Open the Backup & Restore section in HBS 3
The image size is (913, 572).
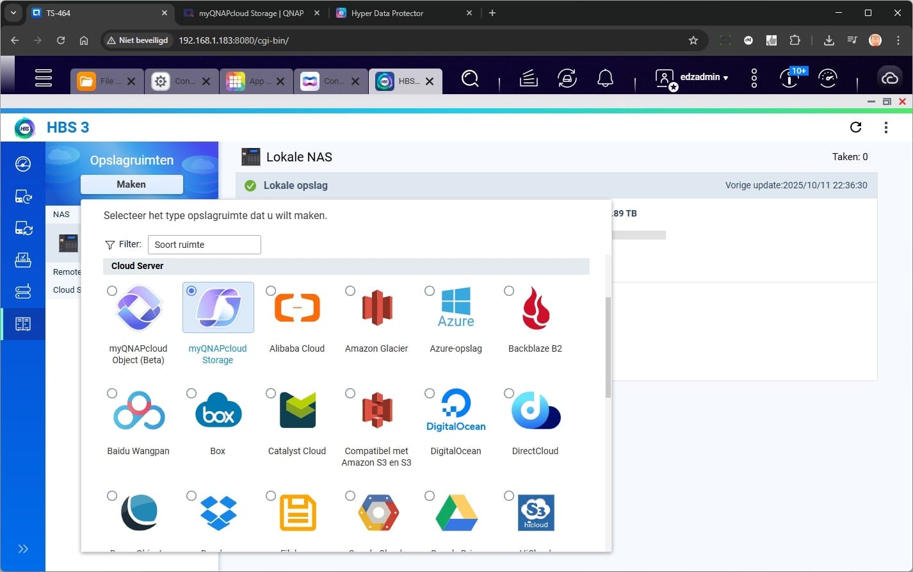click(x=24, y=196)
